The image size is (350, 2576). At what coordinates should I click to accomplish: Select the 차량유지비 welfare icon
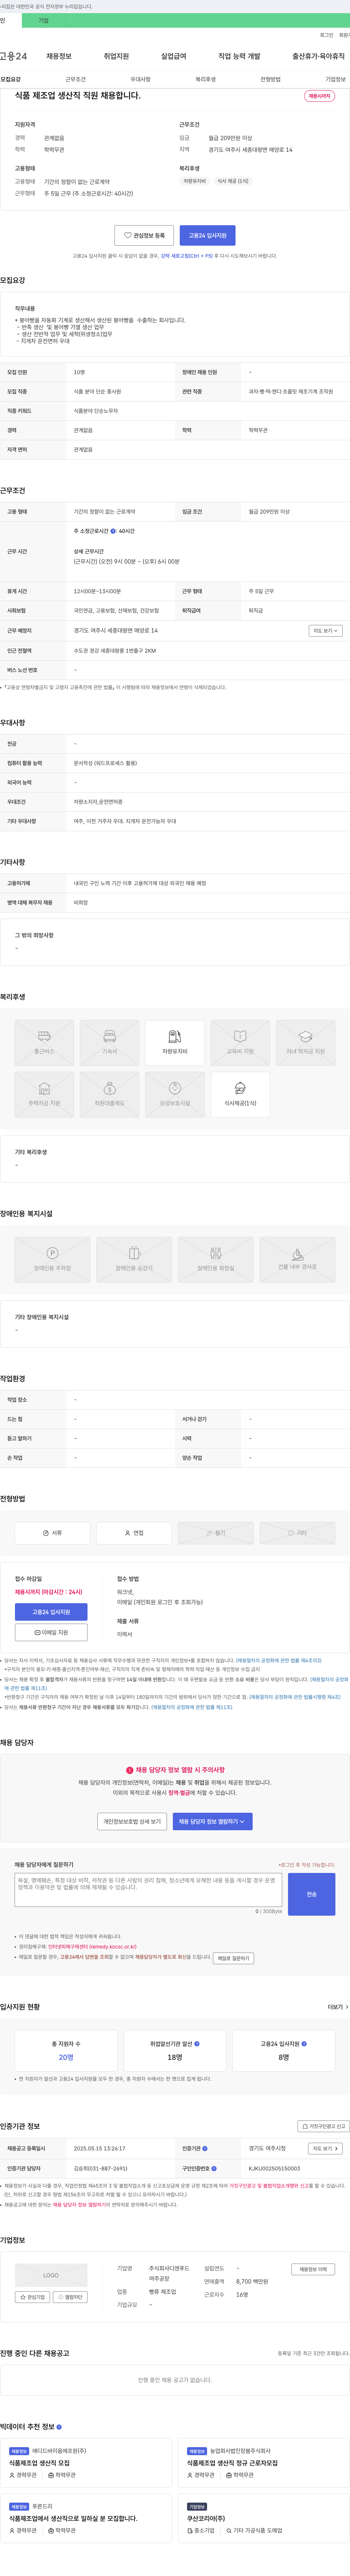pos(175,1042)
